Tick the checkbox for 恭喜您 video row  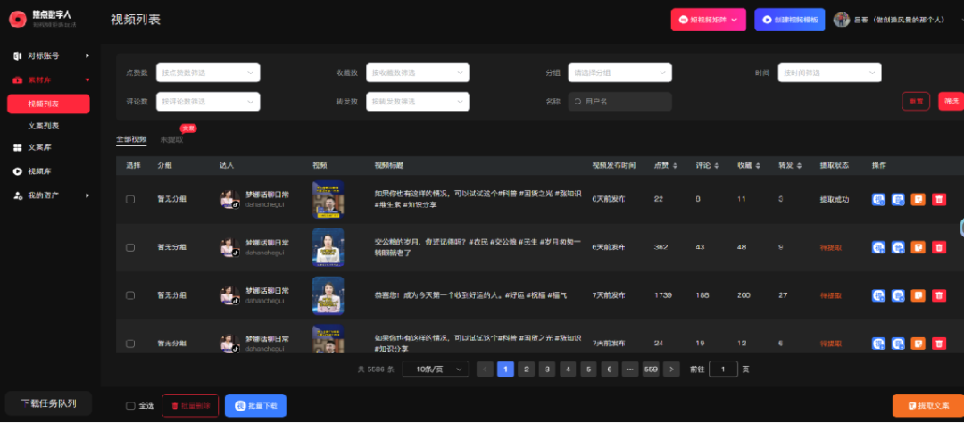tap(130, 295)
